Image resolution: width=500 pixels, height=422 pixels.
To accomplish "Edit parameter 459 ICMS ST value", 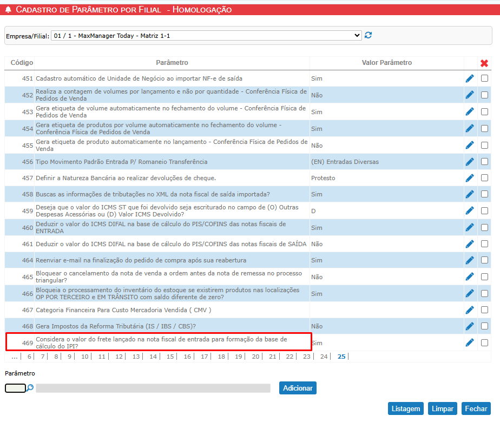I will point(470,210).
